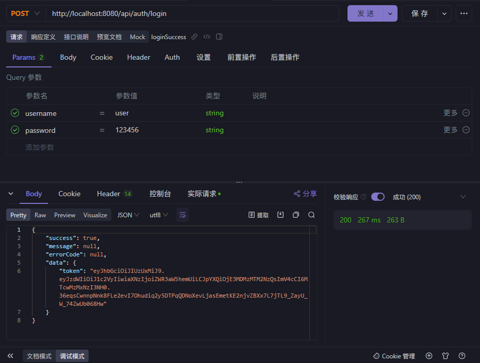Copy the response body with copy icon
The height and width of the screenshot is (363, 480).
[x=296, y=215]
